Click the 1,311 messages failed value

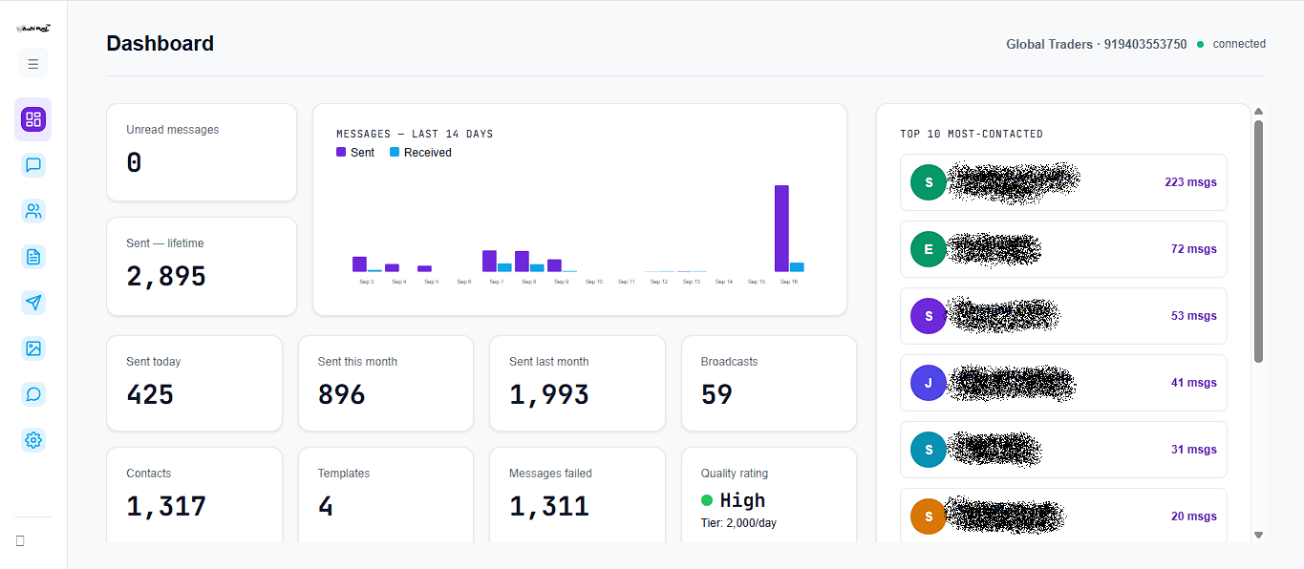click(549, 506)
